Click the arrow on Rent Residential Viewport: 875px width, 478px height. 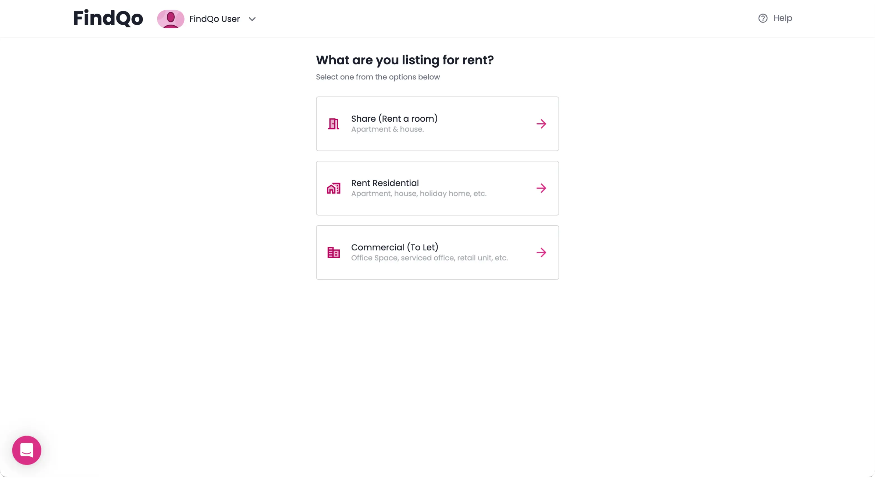coord(542,188)
